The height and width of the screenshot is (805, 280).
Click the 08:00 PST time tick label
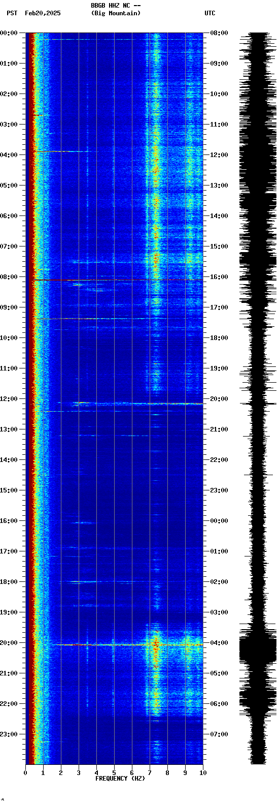coord(9,277)
